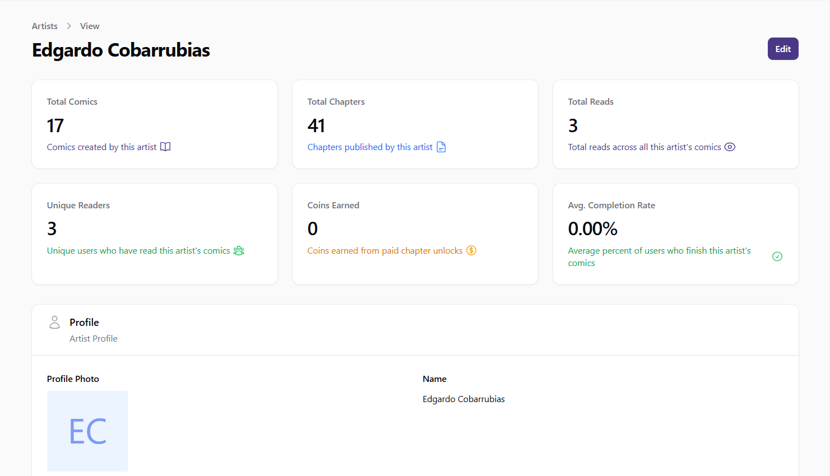
Task: Click the check circle icon in Avg. Completion Rate
Action: point(777,256)
